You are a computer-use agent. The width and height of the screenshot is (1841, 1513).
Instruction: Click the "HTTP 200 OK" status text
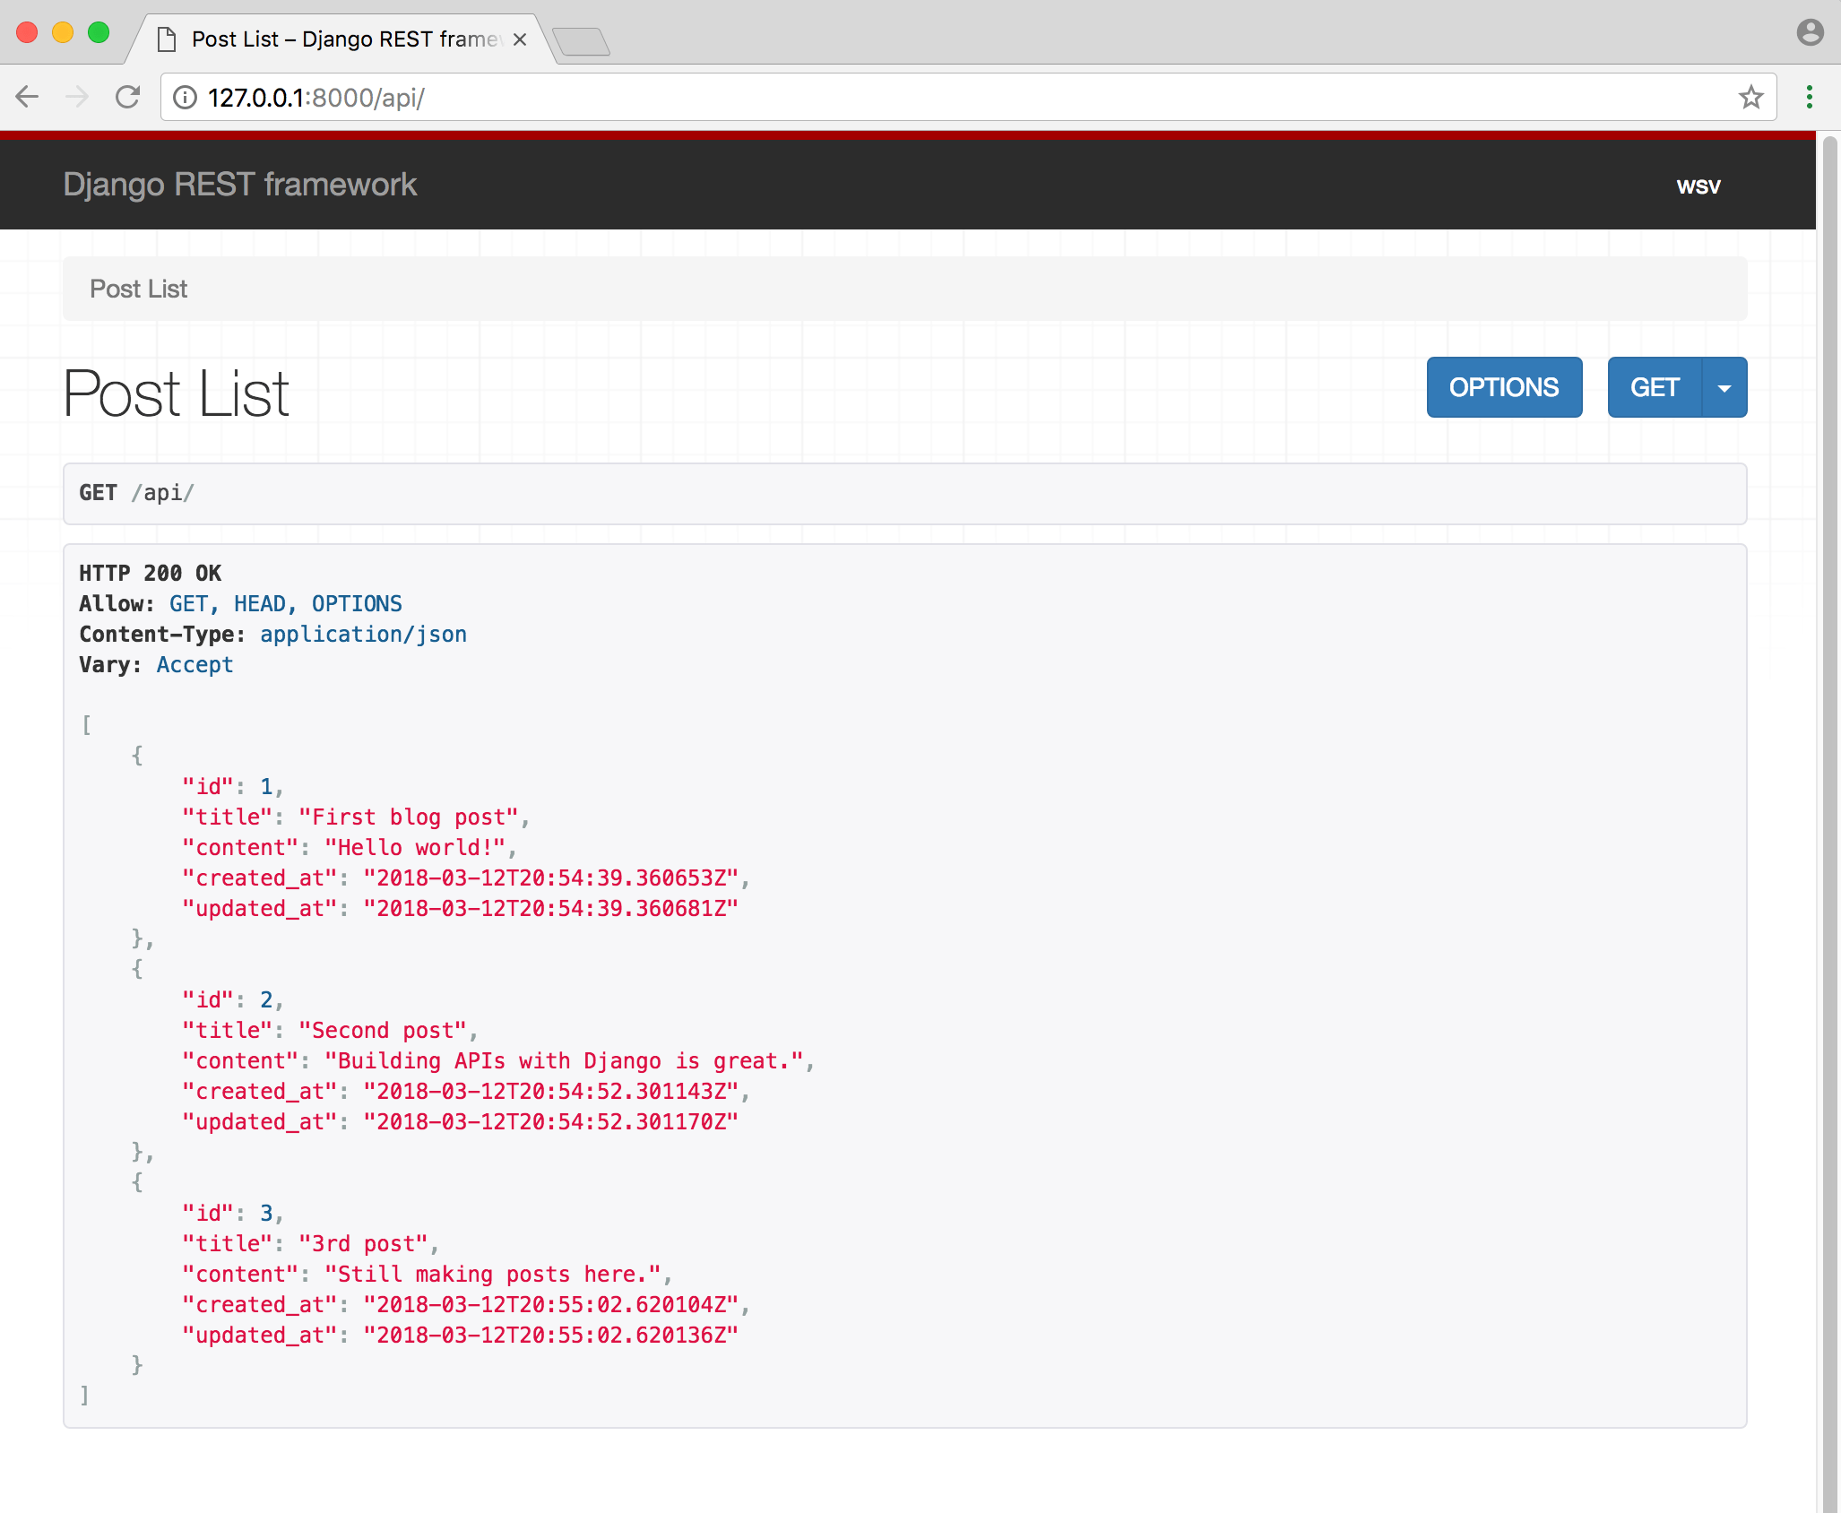click(151, 574)
